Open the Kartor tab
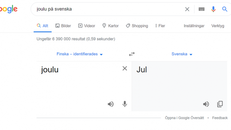 [110, 26]
